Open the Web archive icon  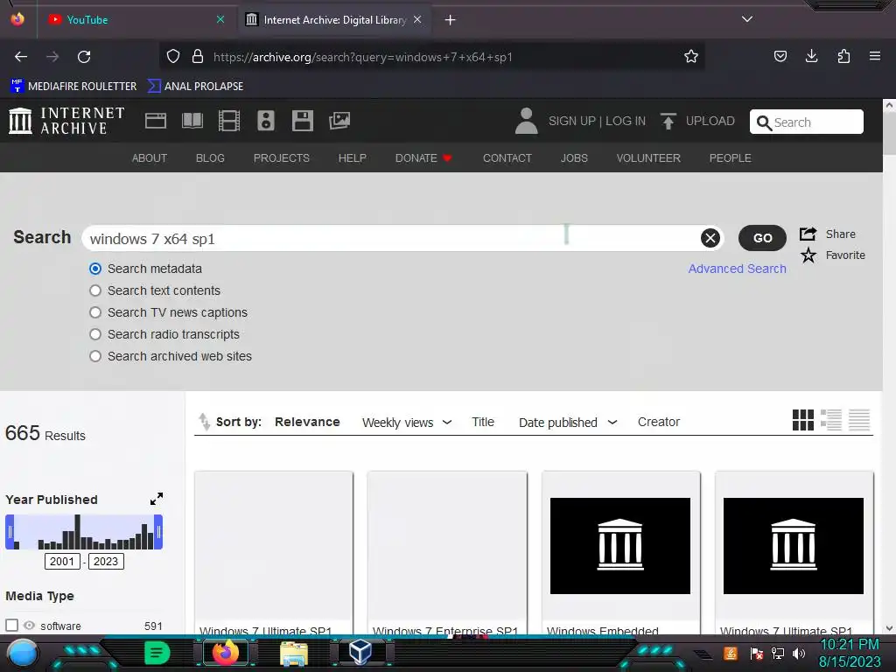tap(156, 121)
